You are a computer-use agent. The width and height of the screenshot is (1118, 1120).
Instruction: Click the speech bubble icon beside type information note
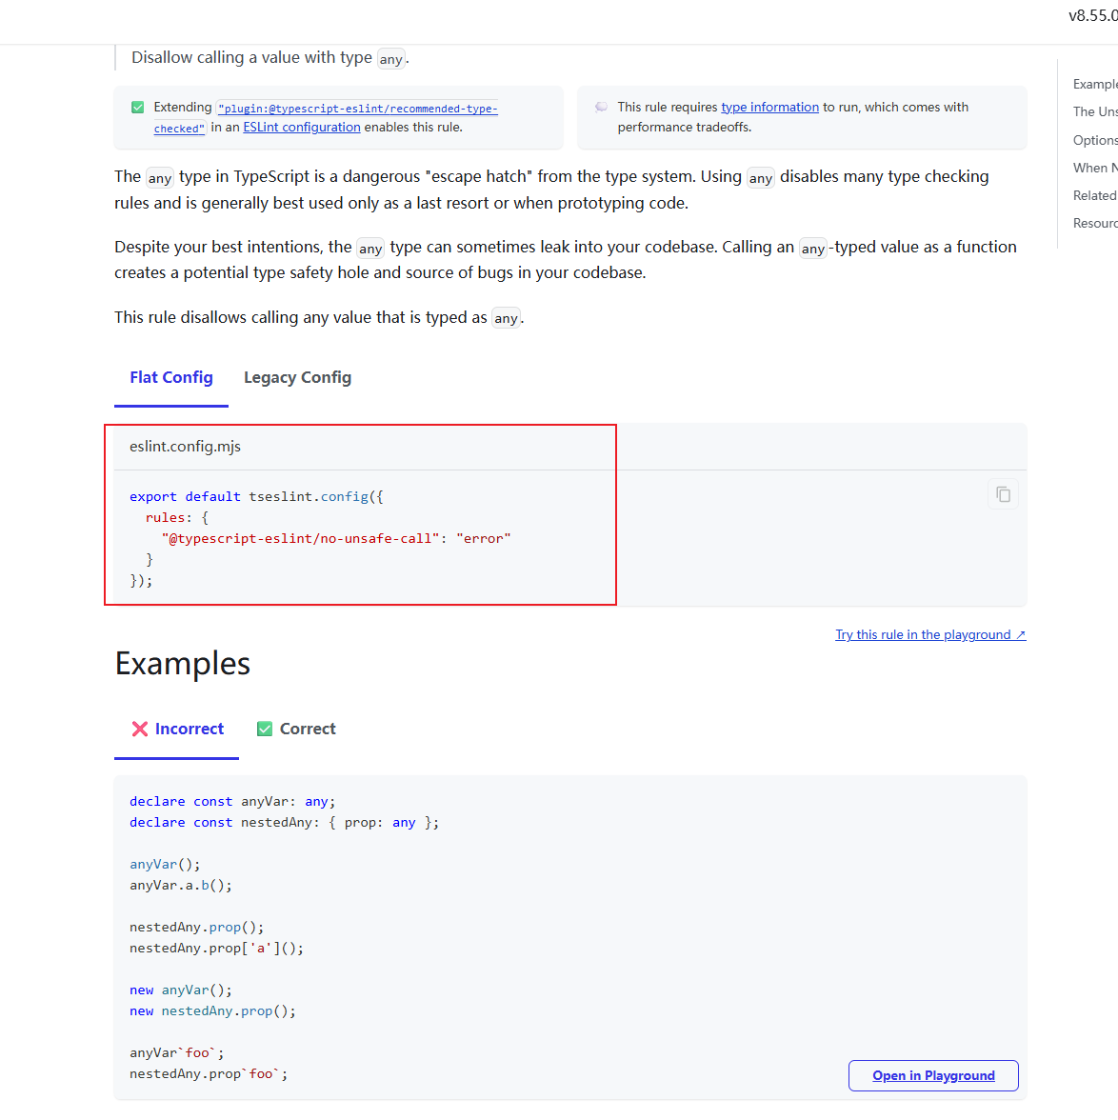coord(602,107)
